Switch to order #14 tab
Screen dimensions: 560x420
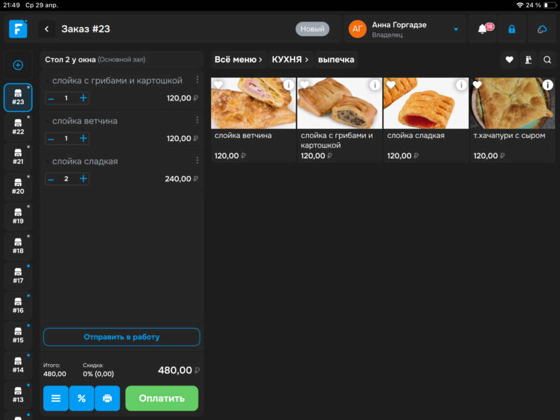pyautogui.click(x=18, y=365)
